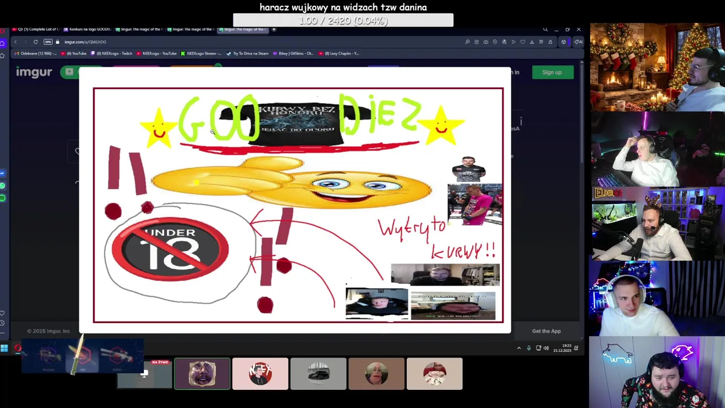Image resolution: width=725 pixels, height=408 pixels.
Task: Open the find-in-page magnifier icon
Action: 467,42
